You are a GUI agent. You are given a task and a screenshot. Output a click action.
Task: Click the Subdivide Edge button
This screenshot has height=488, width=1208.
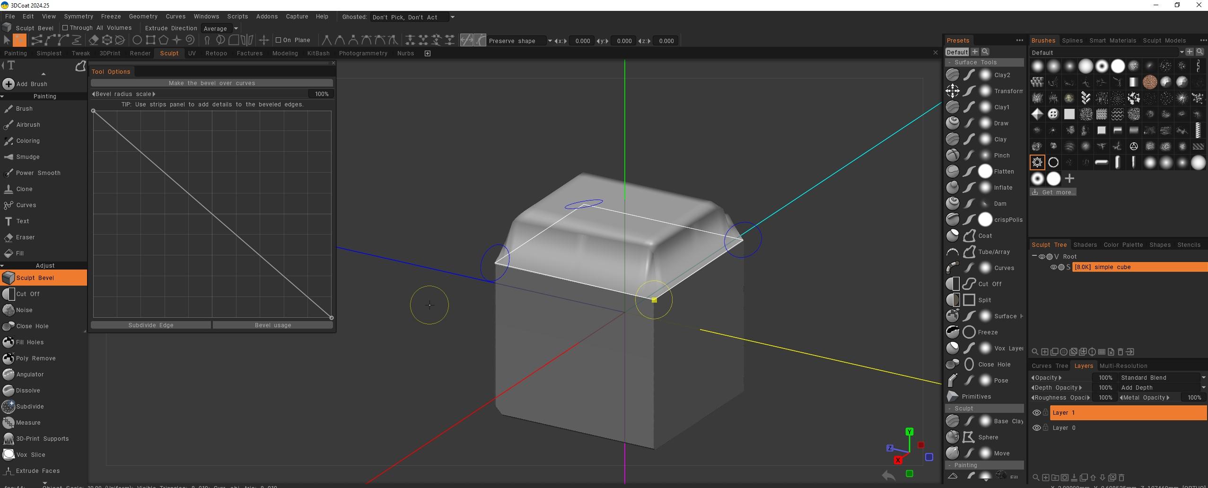coord(150,325)
